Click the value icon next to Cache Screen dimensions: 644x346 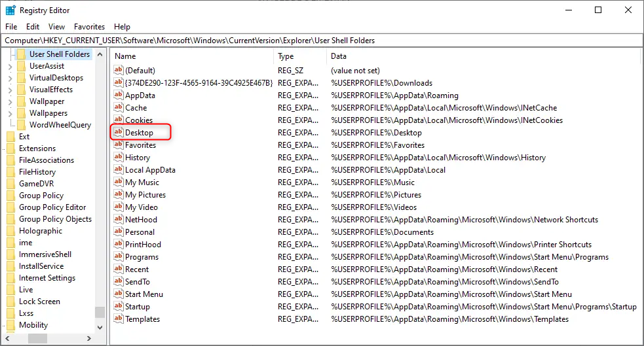(x=119, y=107)
